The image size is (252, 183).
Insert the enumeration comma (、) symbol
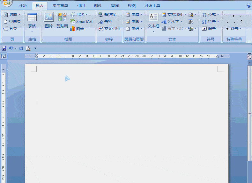click(241, 16)
